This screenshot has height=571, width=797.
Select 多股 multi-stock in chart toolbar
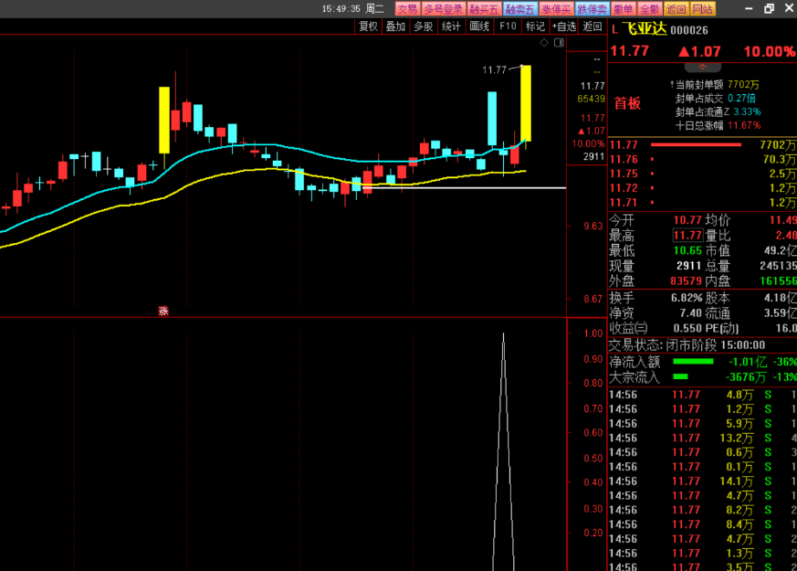coord(423,26)
